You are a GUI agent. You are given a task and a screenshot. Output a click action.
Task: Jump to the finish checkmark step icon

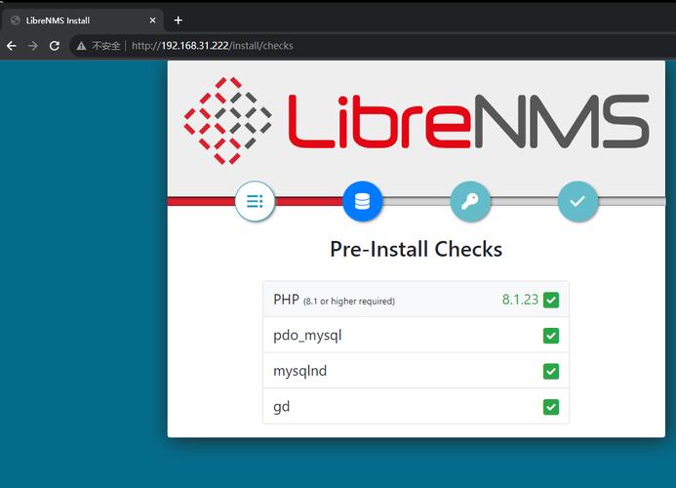(577, 201)
